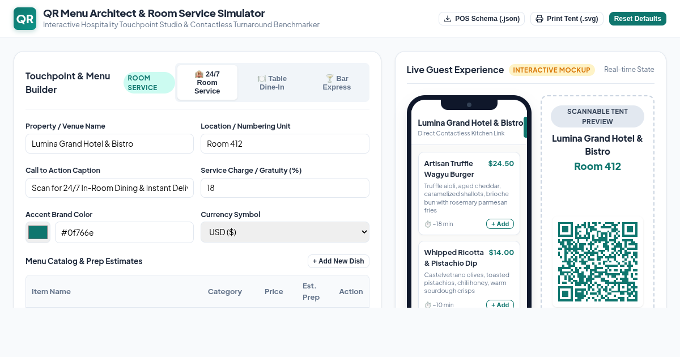Edit the Call to Action Caption field
680x357 pixels.
[x=109, y=188]
